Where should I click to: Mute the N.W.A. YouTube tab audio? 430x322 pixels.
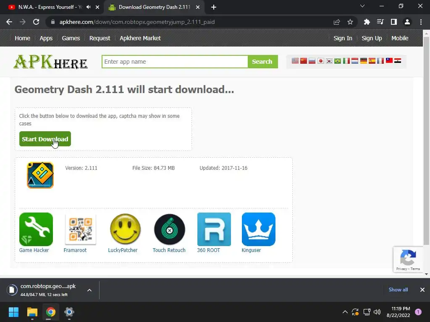[x=88, y=7]
